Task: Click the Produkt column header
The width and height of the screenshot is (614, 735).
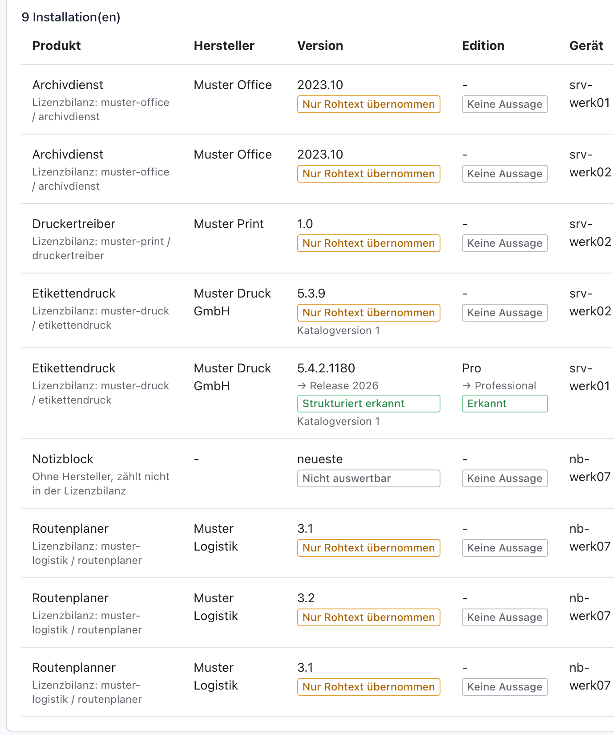Action: 57,45
